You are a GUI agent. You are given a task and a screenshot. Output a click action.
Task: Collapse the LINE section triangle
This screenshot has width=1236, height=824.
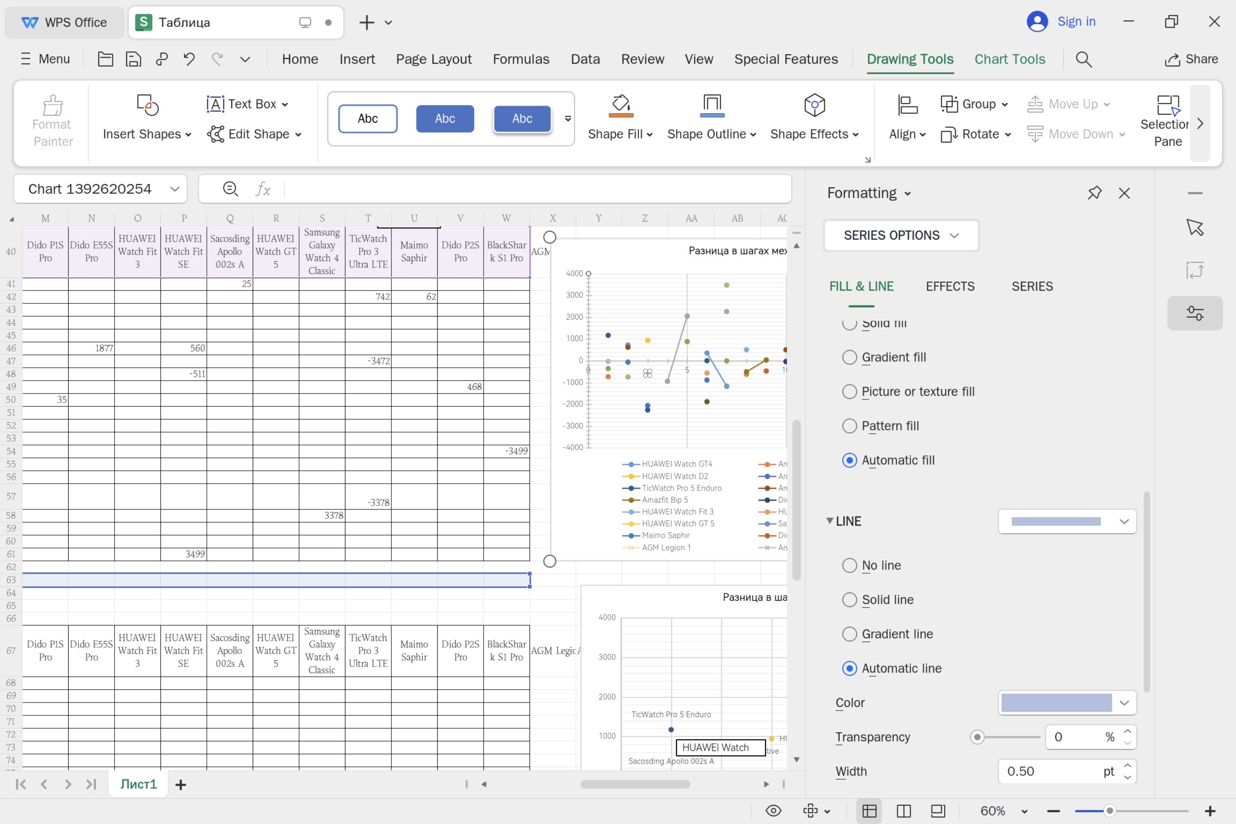tap(830, 521)
